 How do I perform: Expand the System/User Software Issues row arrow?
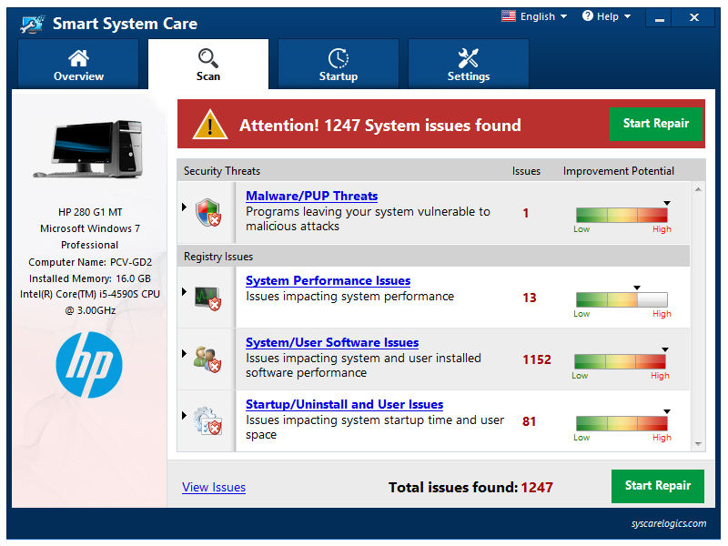point(185,353)
